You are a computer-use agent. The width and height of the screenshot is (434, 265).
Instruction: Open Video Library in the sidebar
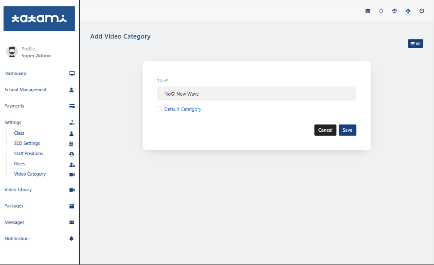(18, 190)
